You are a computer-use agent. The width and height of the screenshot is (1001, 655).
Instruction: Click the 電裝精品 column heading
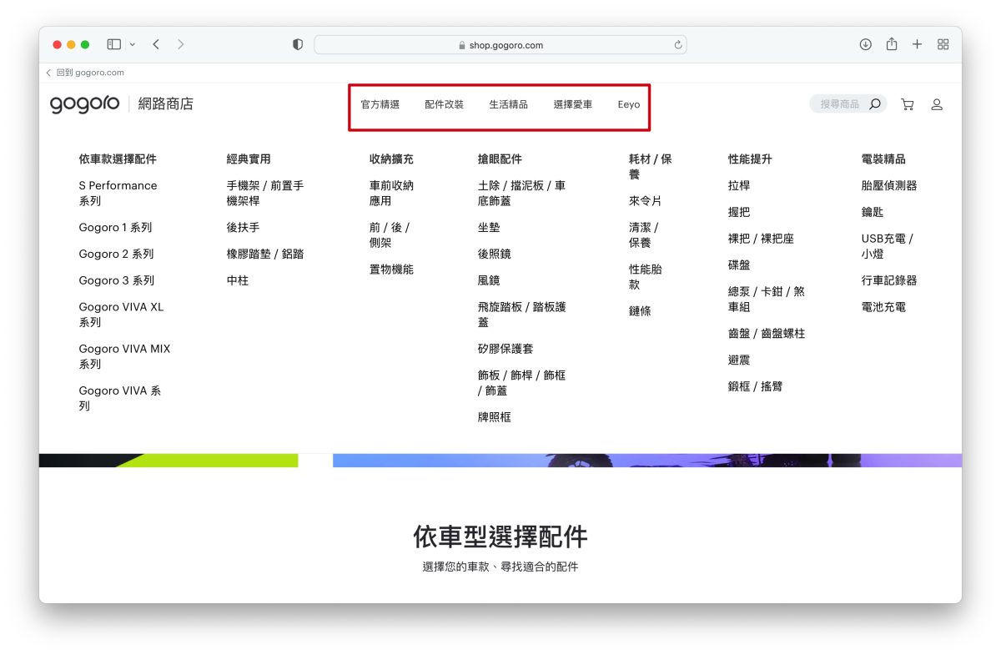[883, 159]
